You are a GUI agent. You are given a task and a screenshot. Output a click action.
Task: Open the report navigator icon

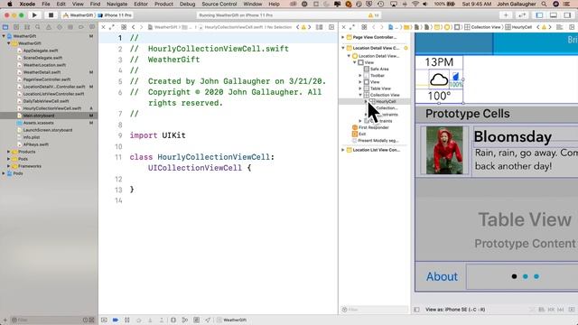92,27
